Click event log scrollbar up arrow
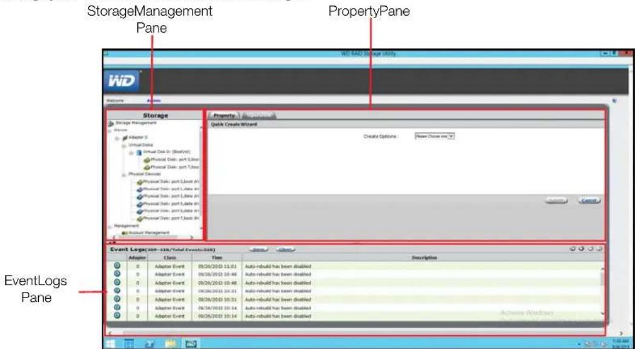 pos(602,268)
